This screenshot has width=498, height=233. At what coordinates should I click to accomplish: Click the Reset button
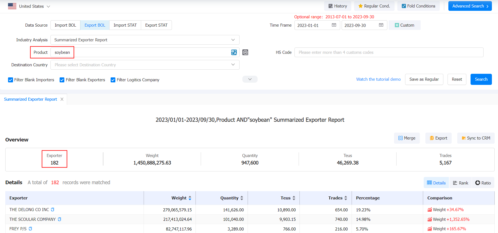[457, 79]
